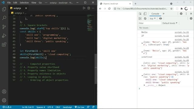
Task: Open the Run and Debug view
Action: click(4, 36)
